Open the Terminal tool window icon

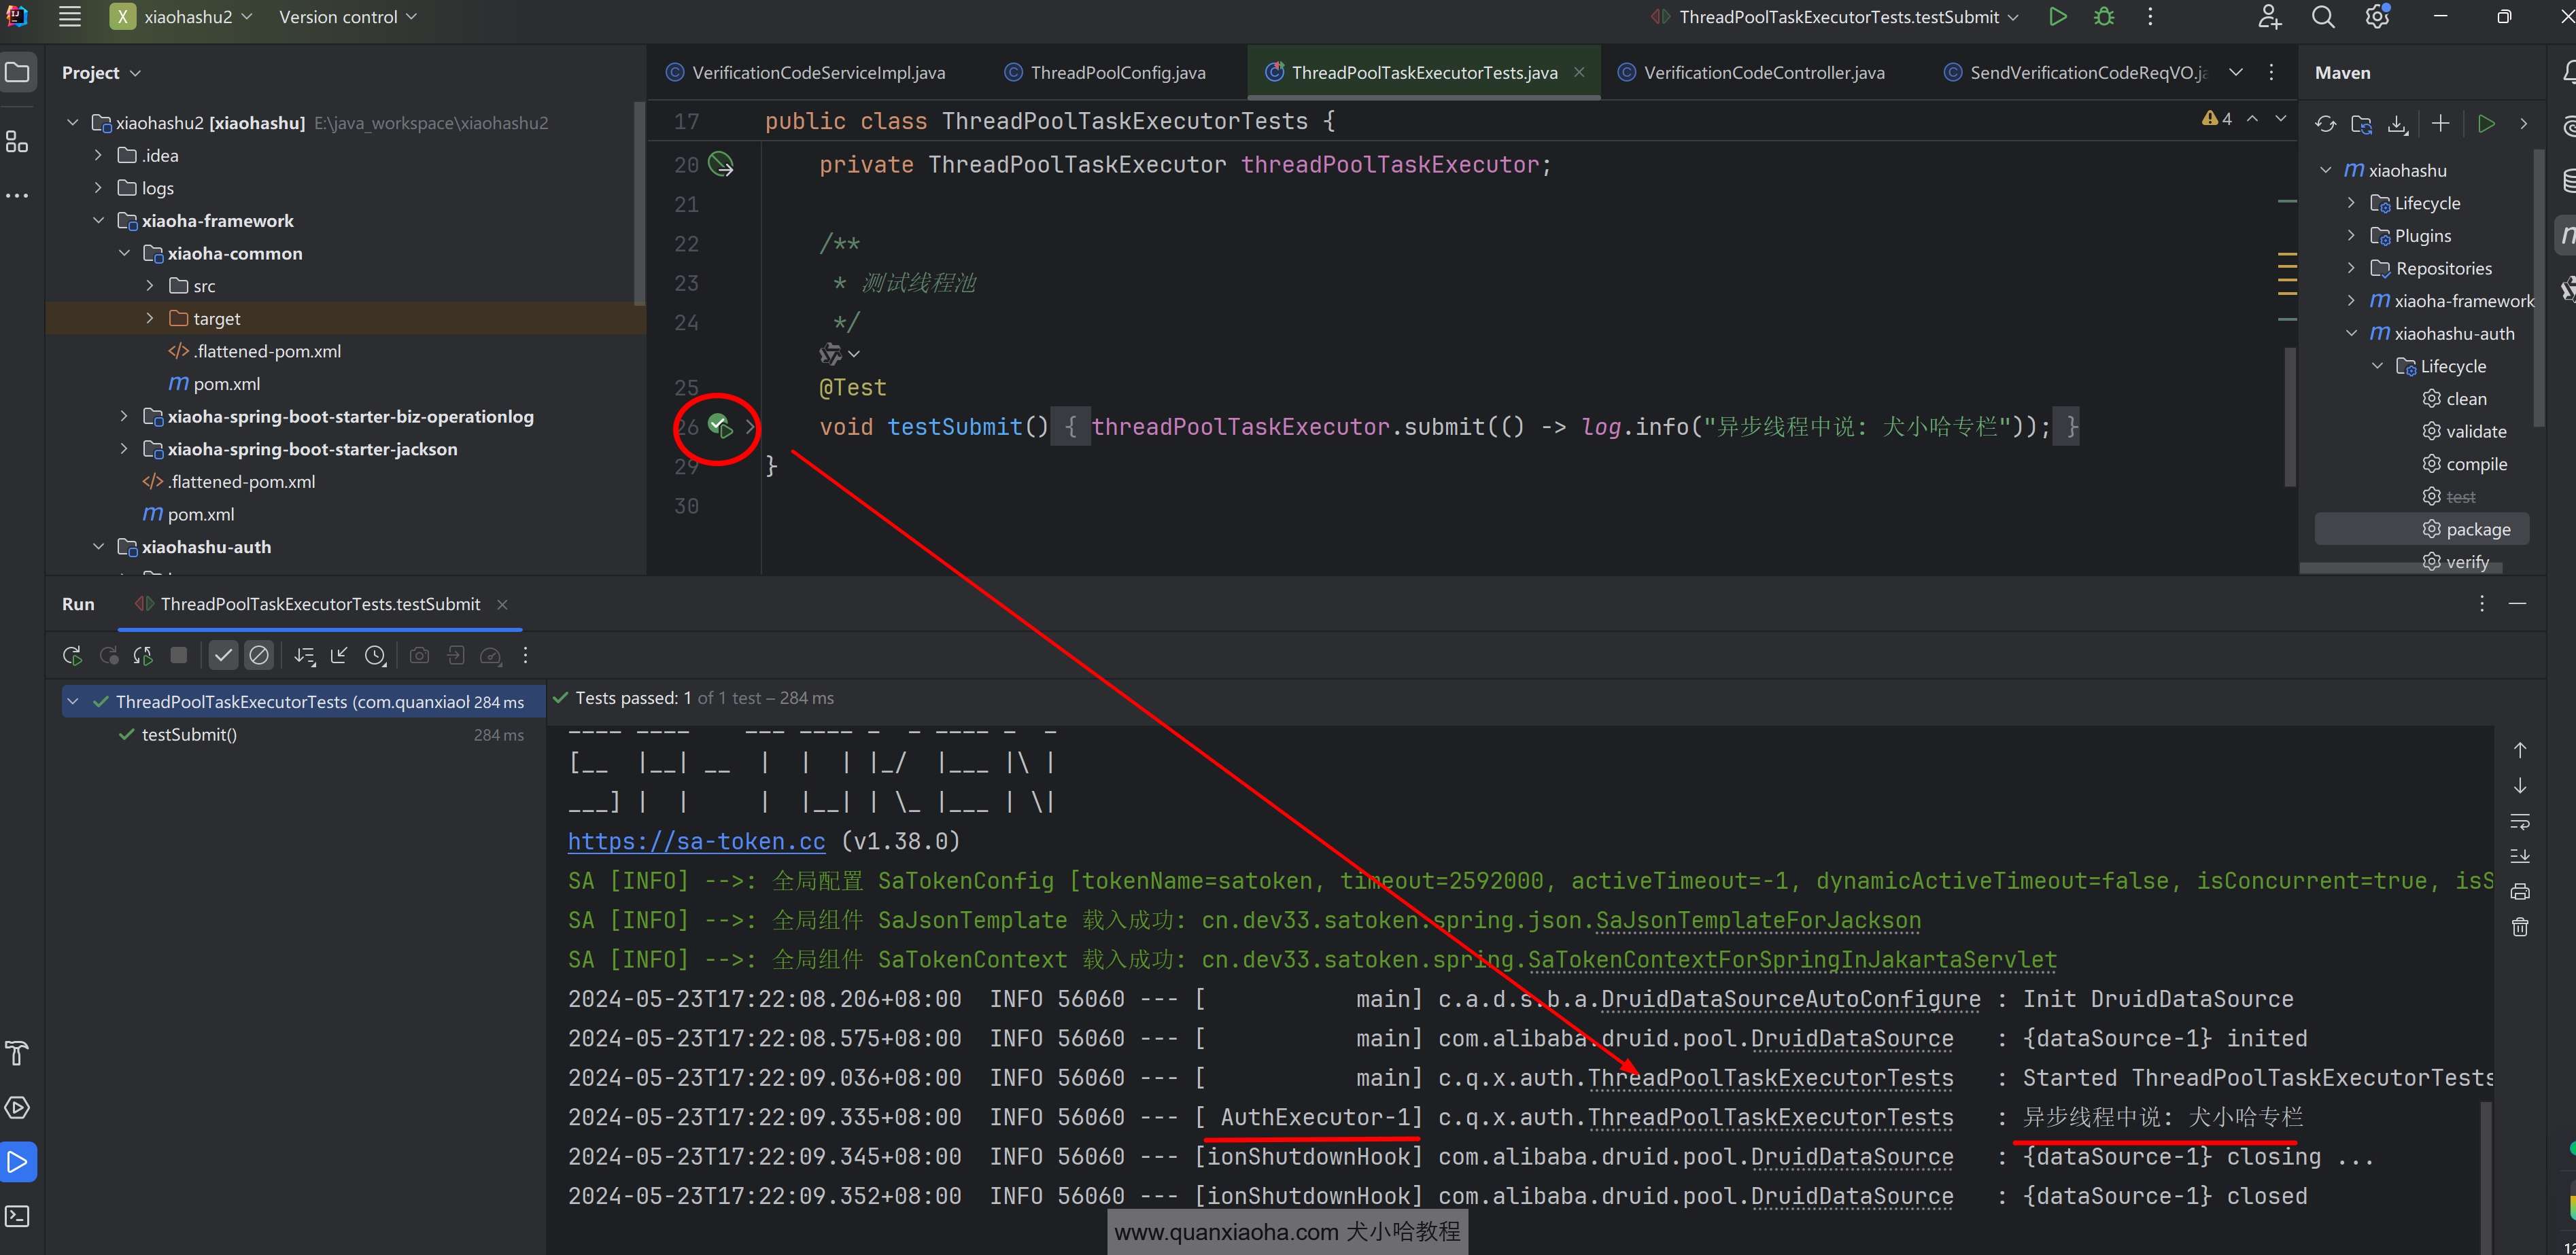pos(18,1216)
